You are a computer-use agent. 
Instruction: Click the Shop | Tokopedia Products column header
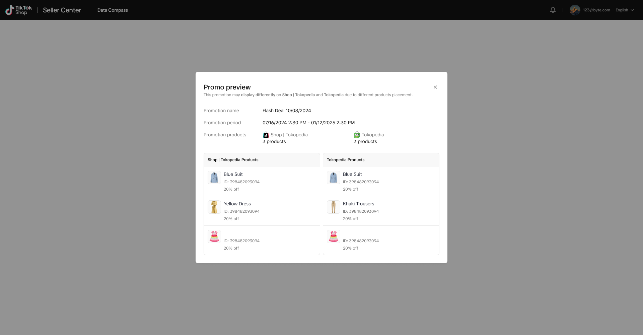pos(233,160)
